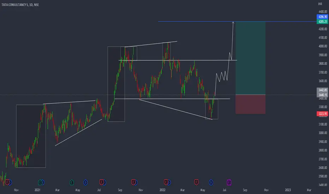
Task: Click the green earnings E marker at 2021
Action: [40, 182]
